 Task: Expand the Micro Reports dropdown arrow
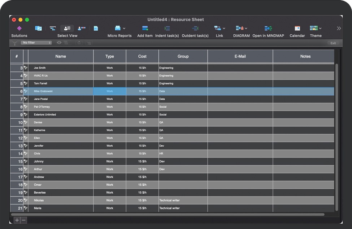[x=124, y=29]
